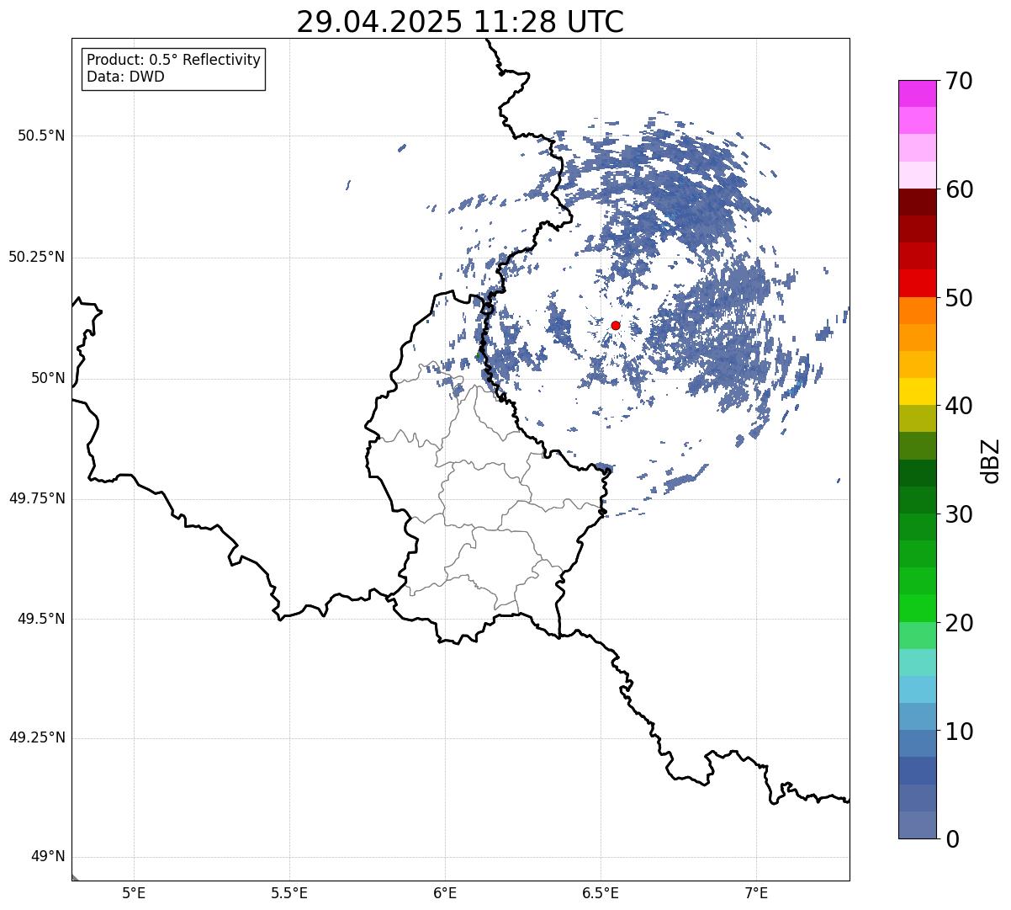Screen dimensions: 1011x910
Task: Click the 6.5°E longitude label
Action: pyautogui.click(x=601, y=892)
